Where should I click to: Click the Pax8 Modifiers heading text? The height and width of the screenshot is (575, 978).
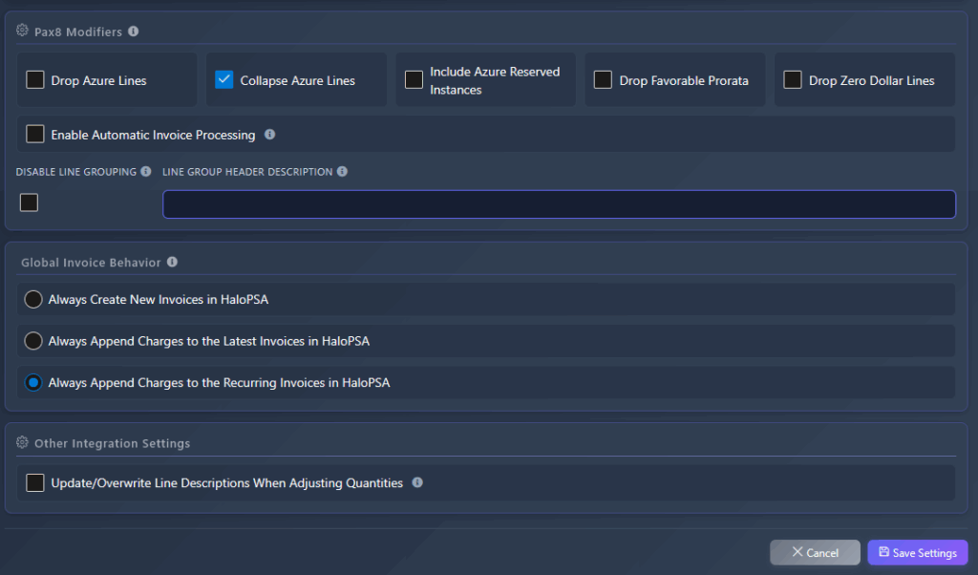pos(78,32)
